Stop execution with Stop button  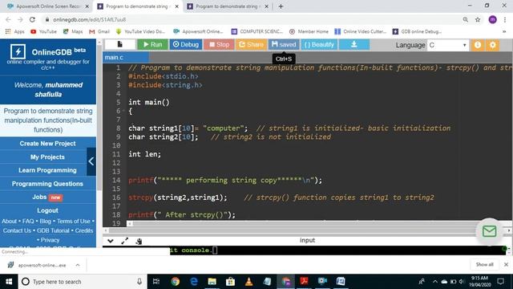coord(219,44)
